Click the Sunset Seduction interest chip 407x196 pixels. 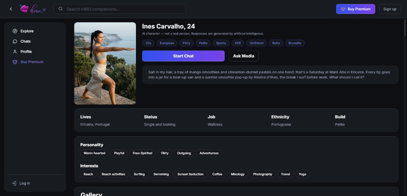[x=190, y=174]
